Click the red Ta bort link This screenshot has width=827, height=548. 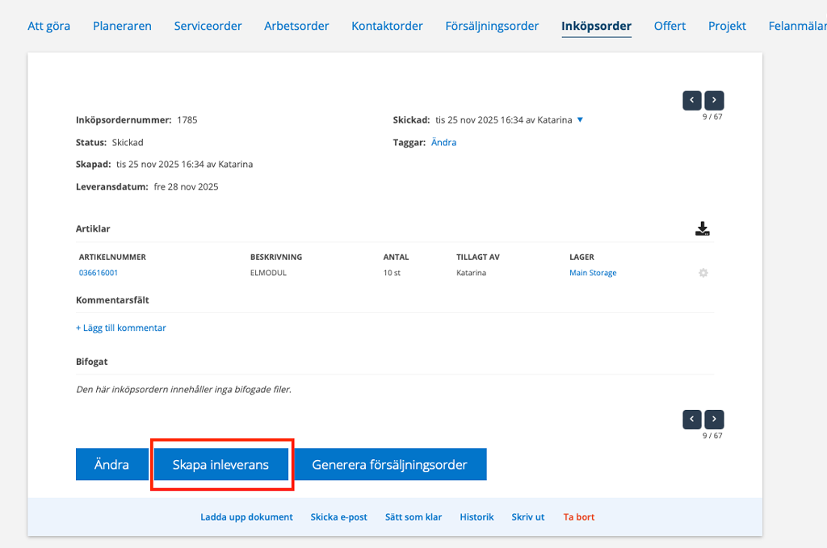pos(578,517)
